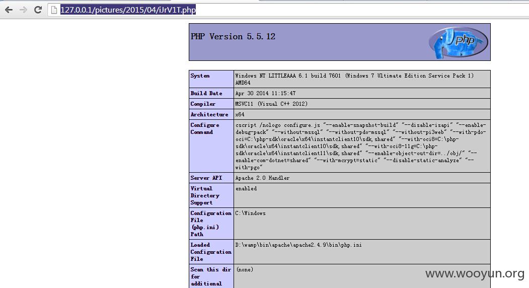This screenshot has height=288, width=529.
Task: Select the 'Apache 2.0 Handler' value
Action: (x=262, y=178)
